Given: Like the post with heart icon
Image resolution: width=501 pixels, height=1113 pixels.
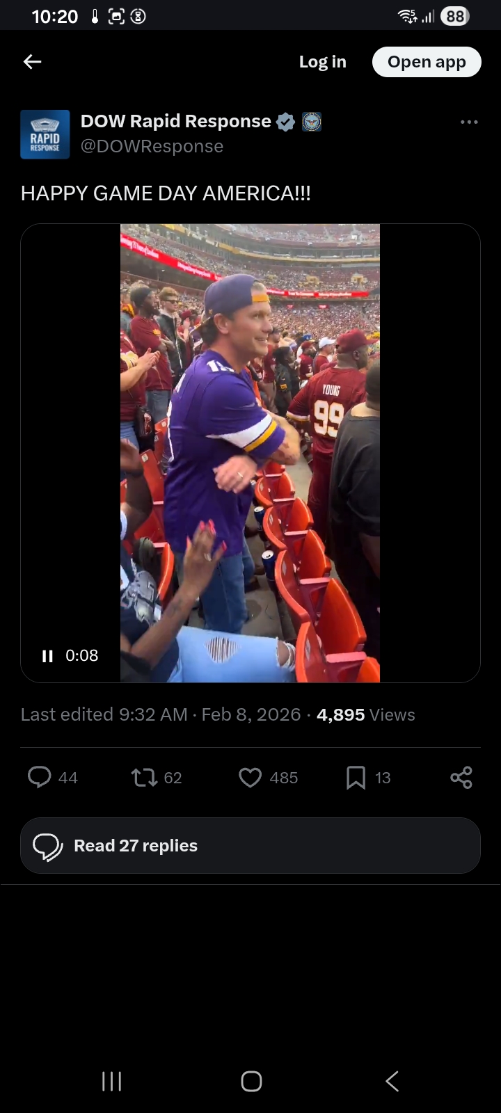Looking at the screenshot, I should tap(250, 777).
